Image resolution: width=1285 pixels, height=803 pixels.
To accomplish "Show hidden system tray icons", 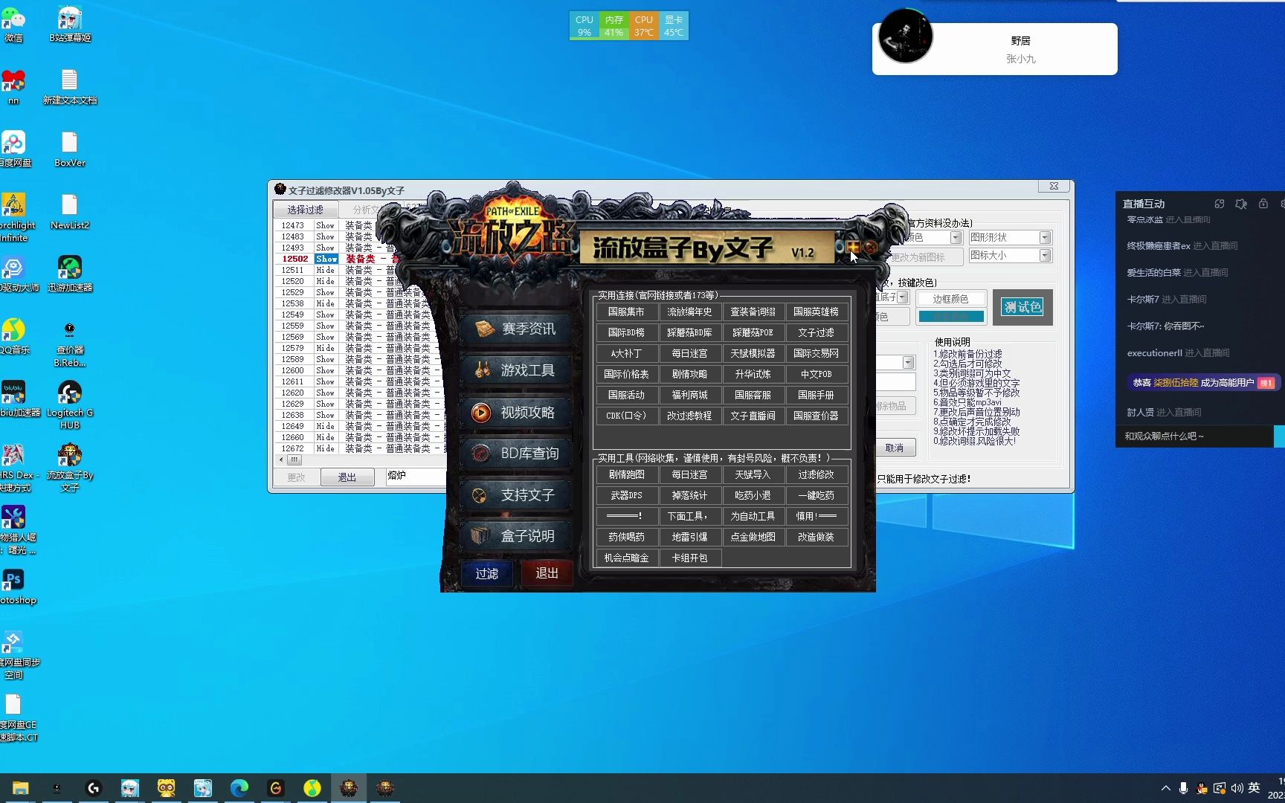I will pos(1165,788).
